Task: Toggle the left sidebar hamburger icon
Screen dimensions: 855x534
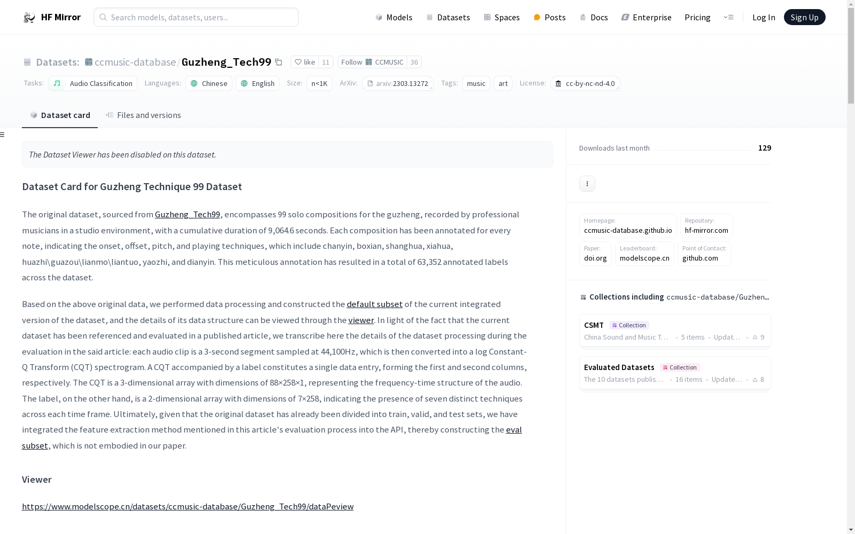Action: 3,135
